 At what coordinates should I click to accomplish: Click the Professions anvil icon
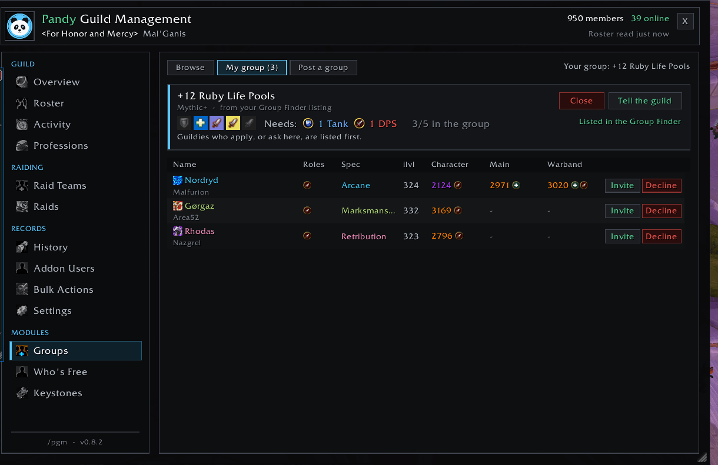click(x=22, y=145)
